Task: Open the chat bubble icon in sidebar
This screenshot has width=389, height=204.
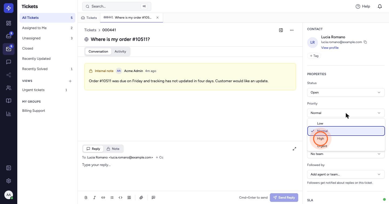Action: click(9, 62)
